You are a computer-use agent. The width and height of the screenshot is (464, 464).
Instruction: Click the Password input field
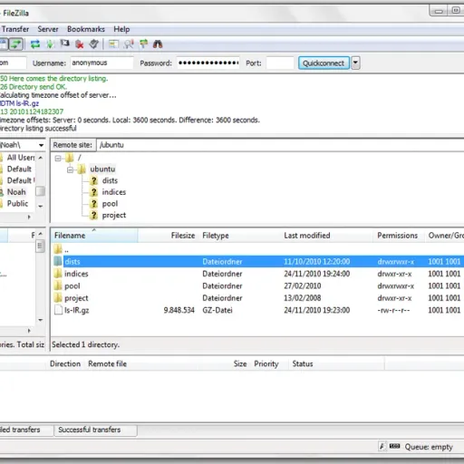coord(208,63)
